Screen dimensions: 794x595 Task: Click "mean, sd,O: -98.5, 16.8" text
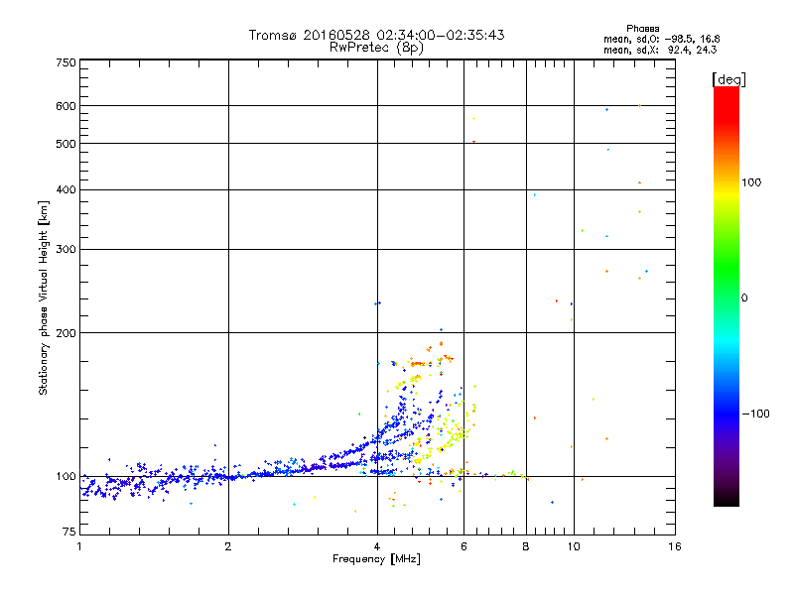pos(661,39)
